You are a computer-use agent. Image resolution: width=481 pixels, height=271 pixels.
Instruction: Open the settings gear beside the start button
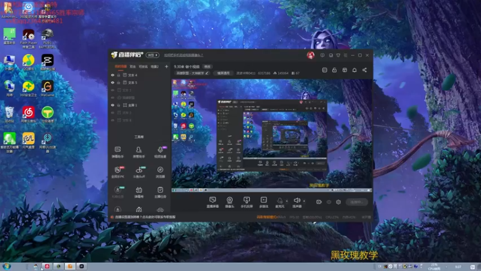click(339, 202)
